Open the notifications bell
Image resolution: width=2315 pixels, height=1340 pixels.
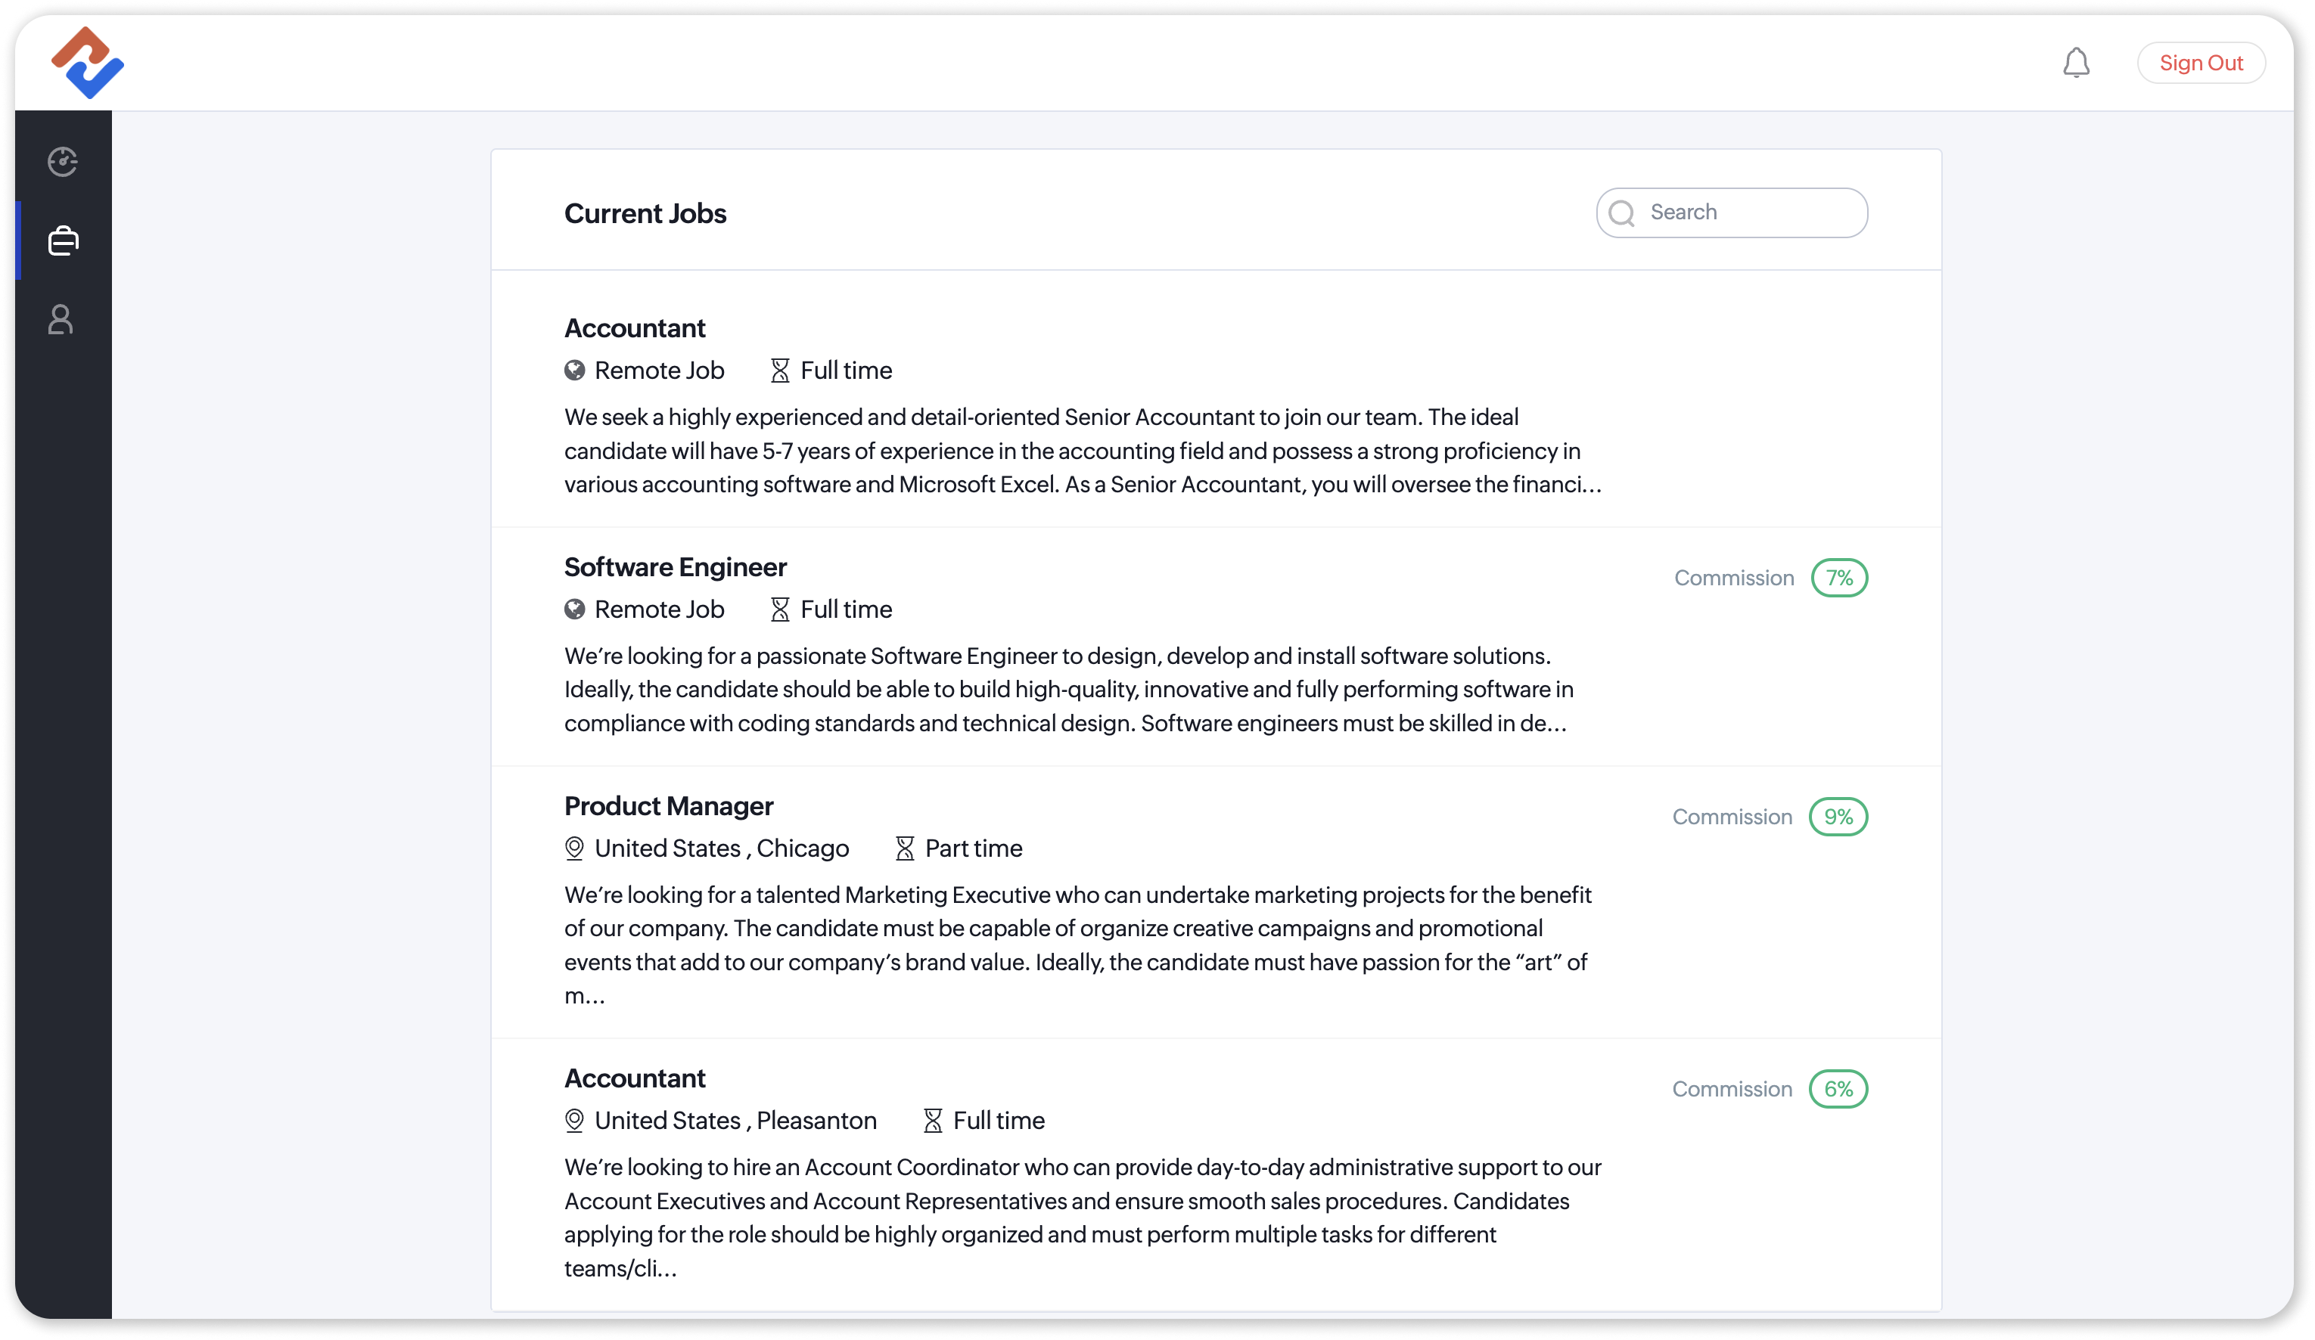[x=2075, y=63]
